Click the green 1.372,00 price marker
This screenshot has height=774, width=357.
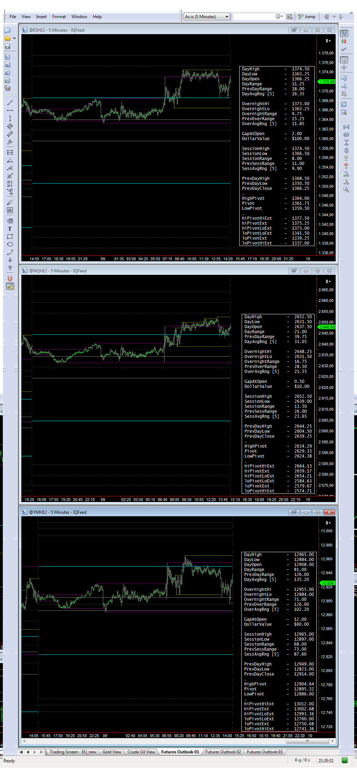326,82
